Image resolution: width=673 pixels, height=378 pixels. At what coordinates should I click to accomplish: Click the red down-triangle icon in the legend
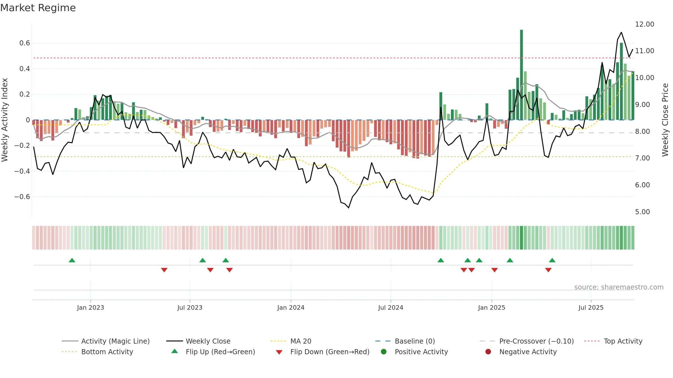pos(279,352)
